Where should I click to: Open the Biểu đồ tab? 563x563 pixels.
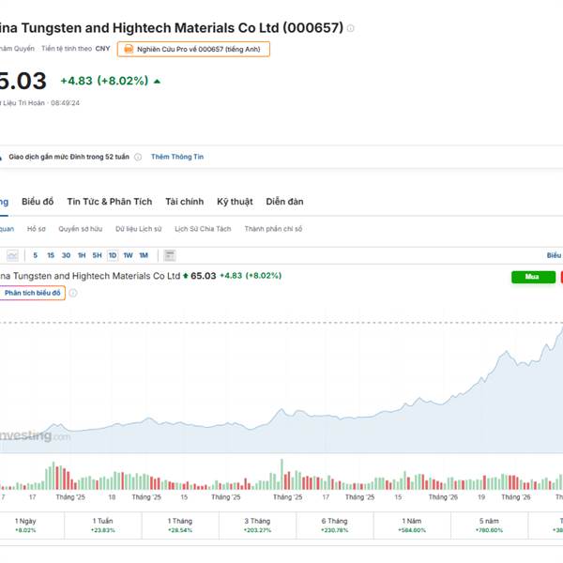[x=38, y=202]
